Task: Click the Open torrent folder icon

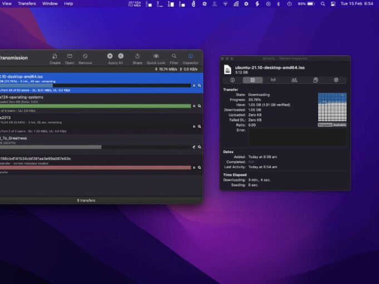Action: (x=70, y=56)
